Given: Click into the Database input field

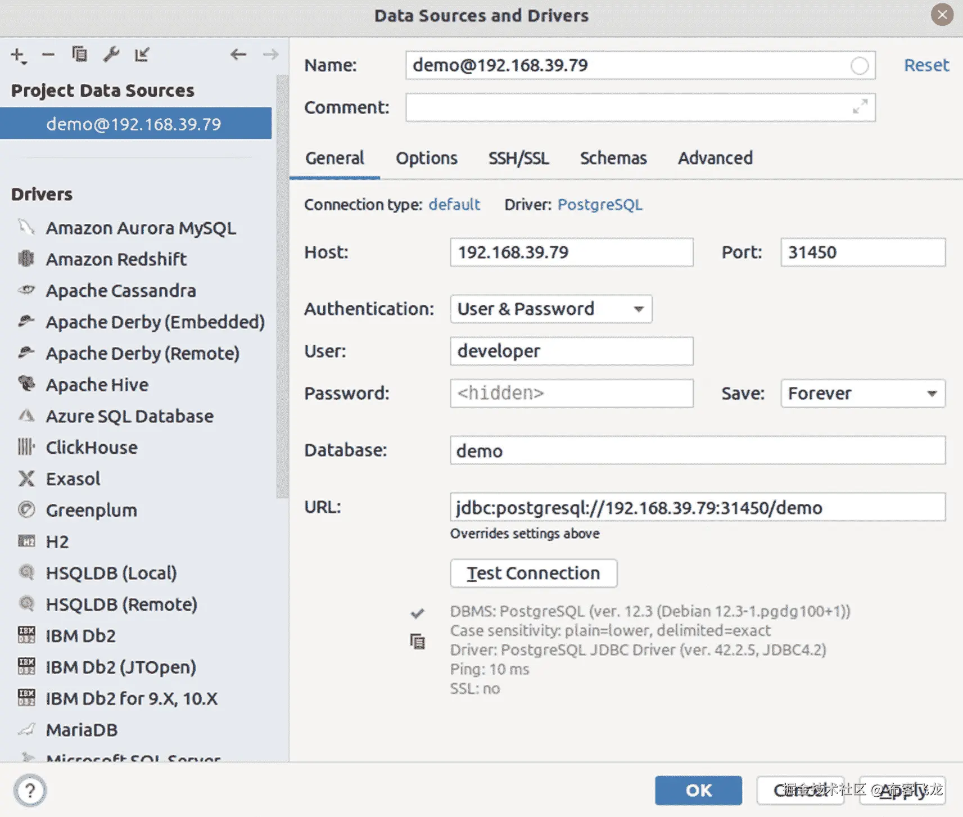Looking at the screenshot, I should point(697,450).
